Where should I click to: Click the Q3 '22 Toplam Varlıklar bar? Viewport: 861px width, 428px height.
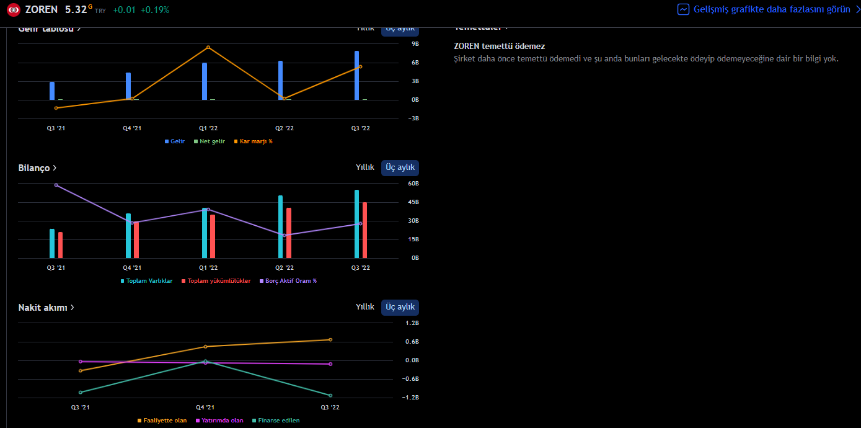[357, 224]
